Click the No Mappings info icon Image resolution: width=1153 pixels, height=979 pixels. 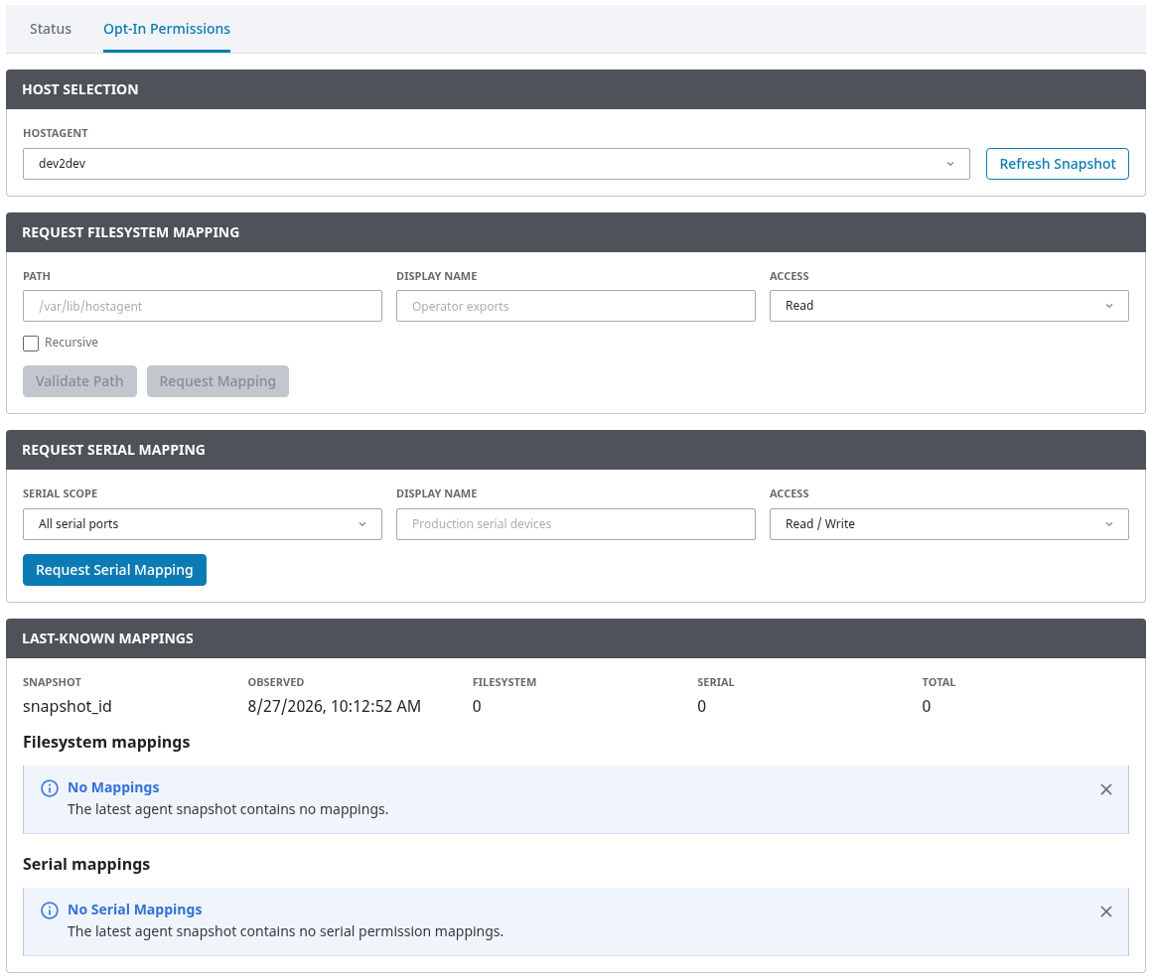click(50, 788)
